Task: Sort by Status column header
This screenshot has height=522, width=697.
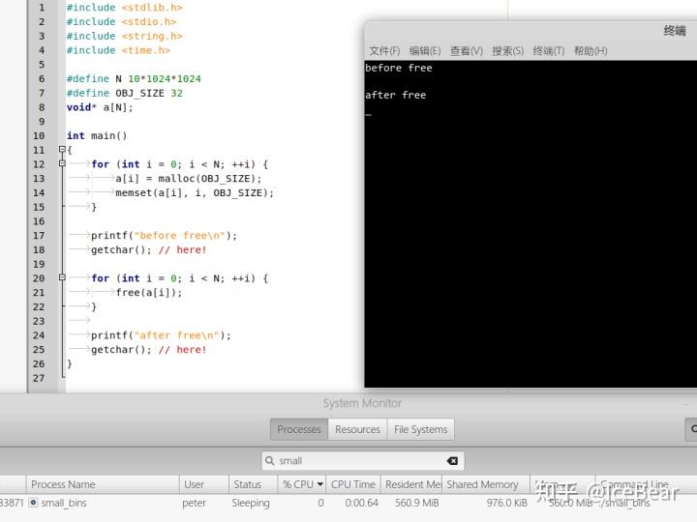Action: coord(254,484)
